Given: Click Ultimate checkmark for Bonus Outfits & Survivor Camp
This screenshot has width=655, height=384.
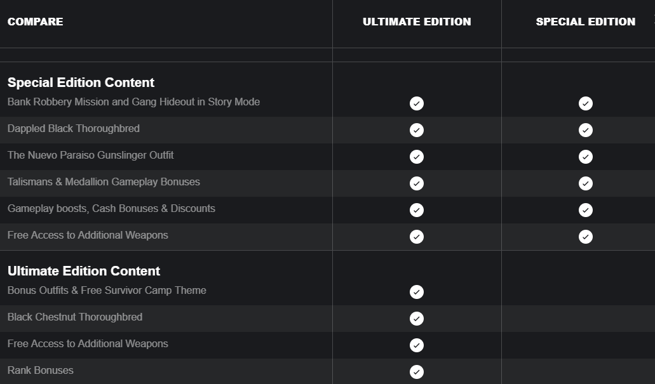Looking at the screenshot, I should [417, 292].
